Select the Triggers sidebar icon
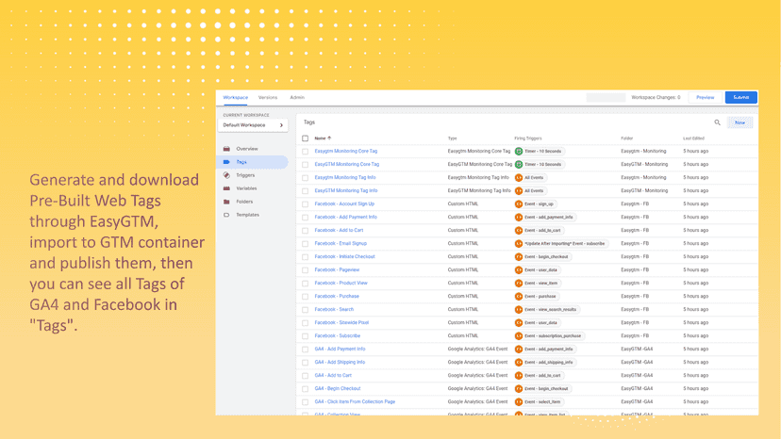Screen dimensions: 781x439 tap(226, 175)
